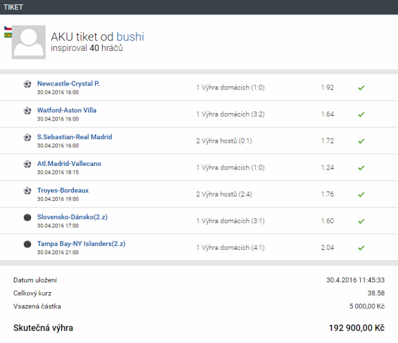
Task: Open the Atl.Madrid-Vallecano match link
Action: 69,163
